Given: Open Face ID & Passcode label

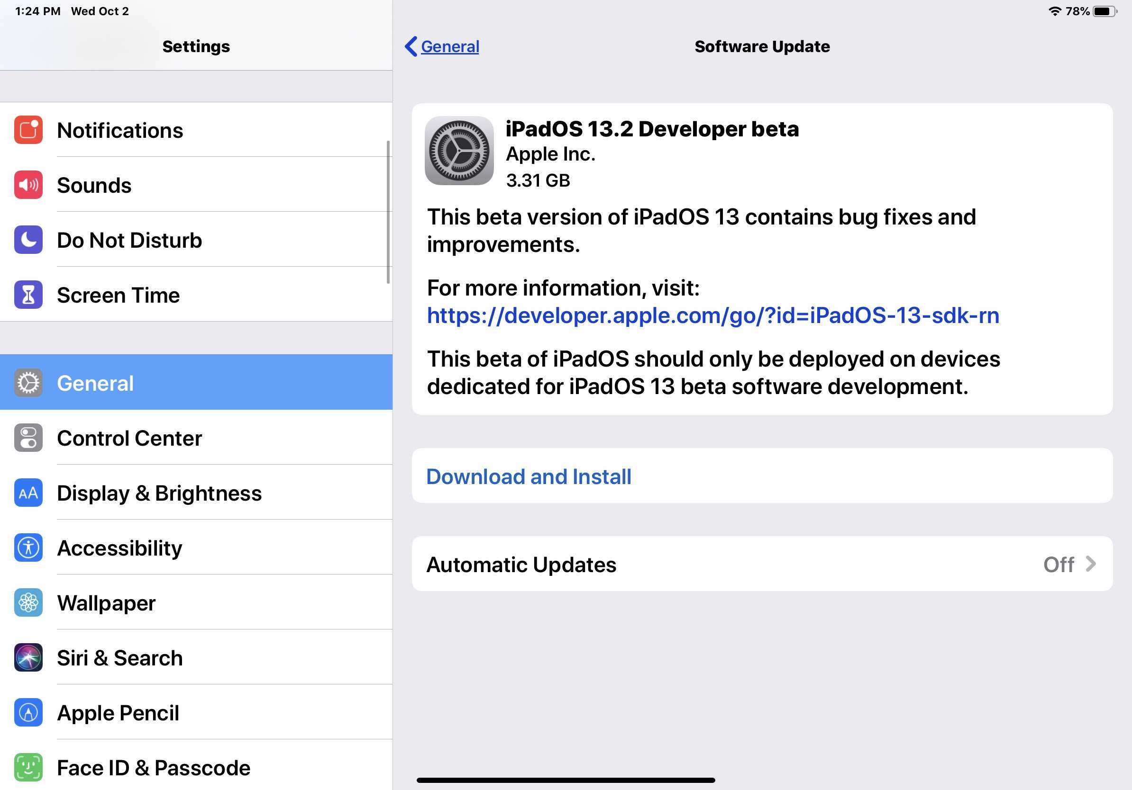Looking at the screenshot, I should coord(153,768).
